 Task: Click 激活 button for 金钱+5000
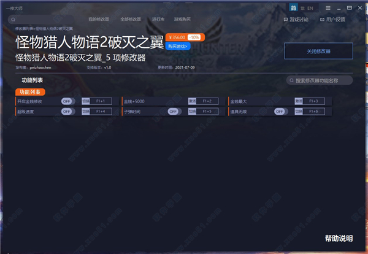pos(192,101)
